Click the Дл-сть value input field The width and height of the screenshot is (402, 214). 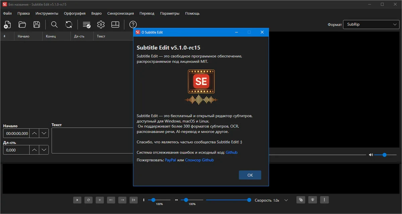click(16, 150)
